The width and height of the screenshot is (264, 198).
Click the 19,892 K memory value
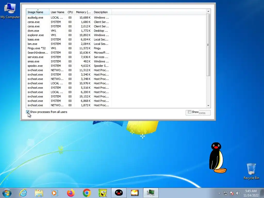(86, 35)
